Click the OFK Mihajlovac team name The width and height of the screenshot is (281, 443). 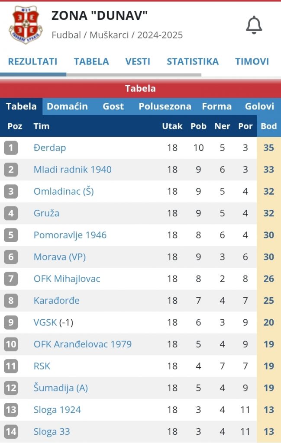67,279
